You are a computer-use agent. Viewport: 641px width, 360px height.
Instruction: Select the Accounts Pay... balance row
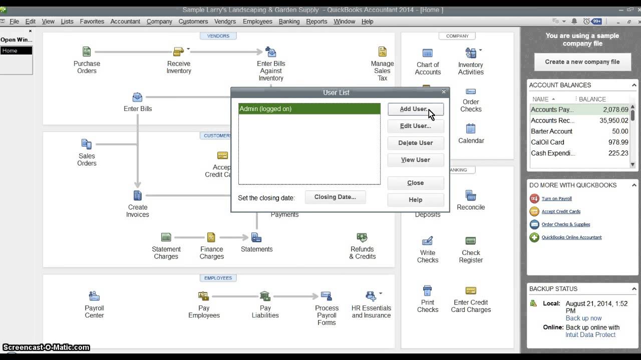(x=579, y=109)
